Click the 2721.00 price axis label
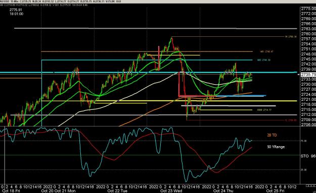Image resolution: width=316 pixels, height=193 pixels. point(308,99)
